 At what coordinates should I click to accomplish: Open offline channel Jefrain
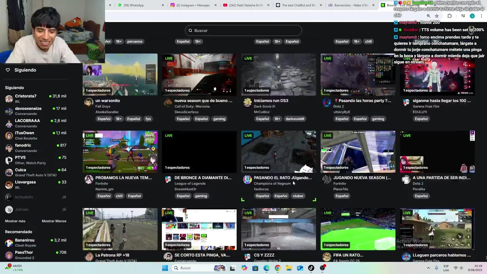coord(36,209)
